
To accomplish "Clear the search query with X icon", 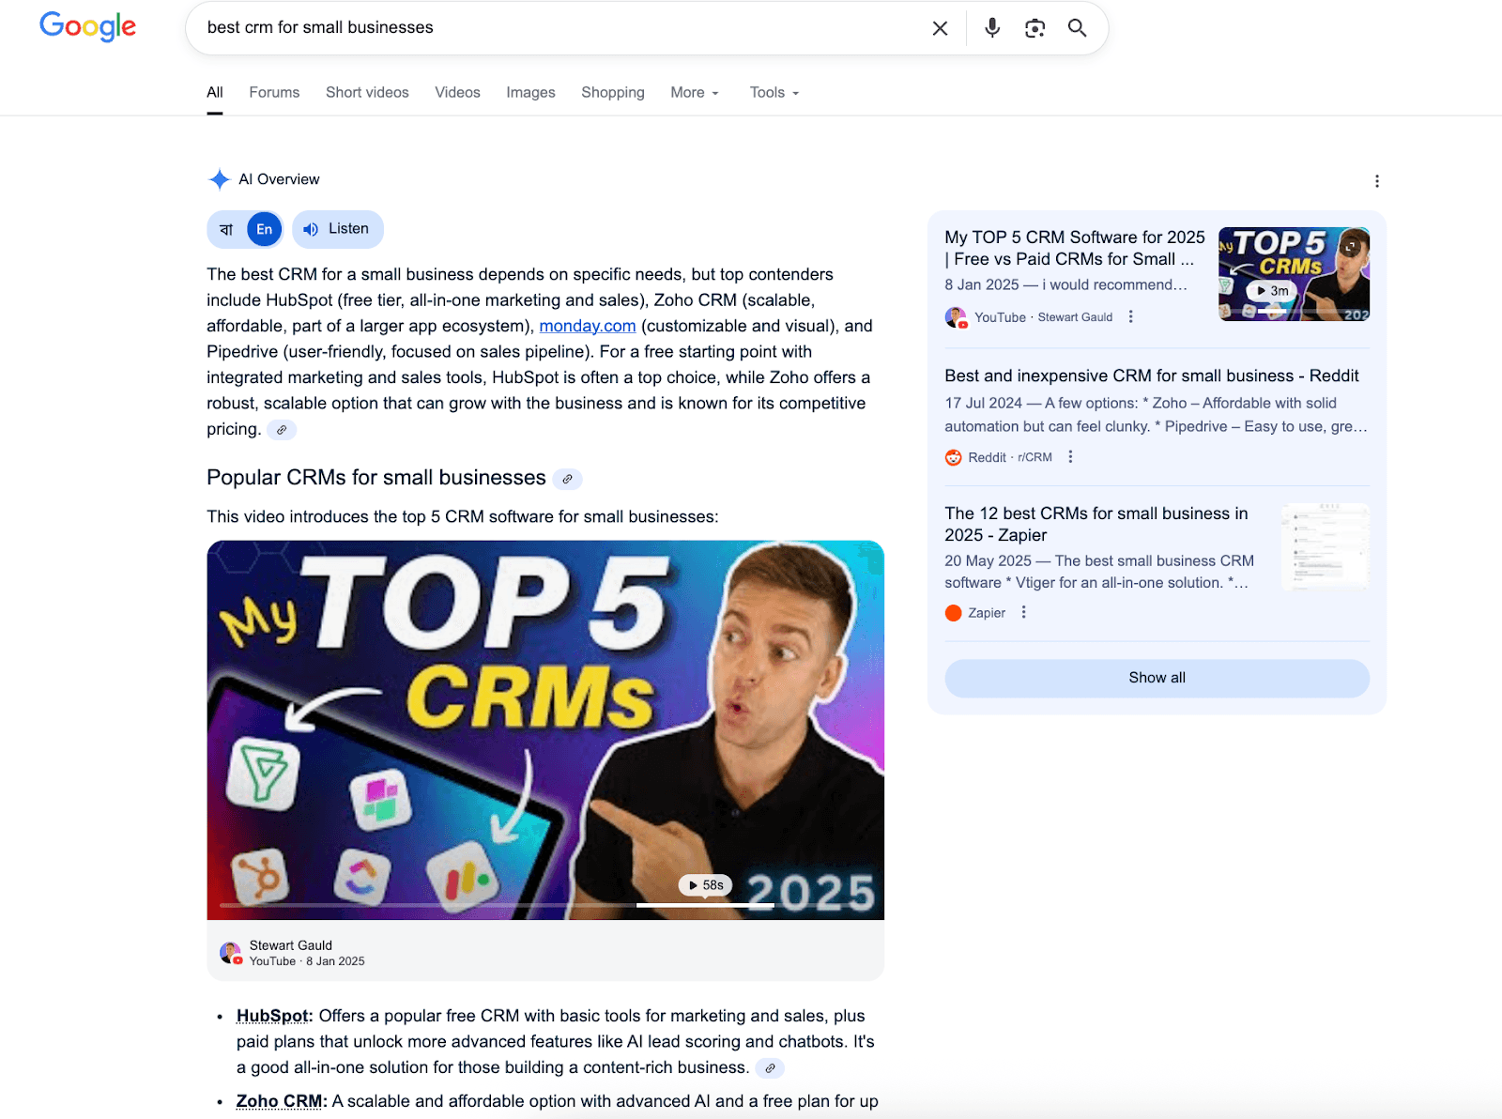I will tap(940, 28).
